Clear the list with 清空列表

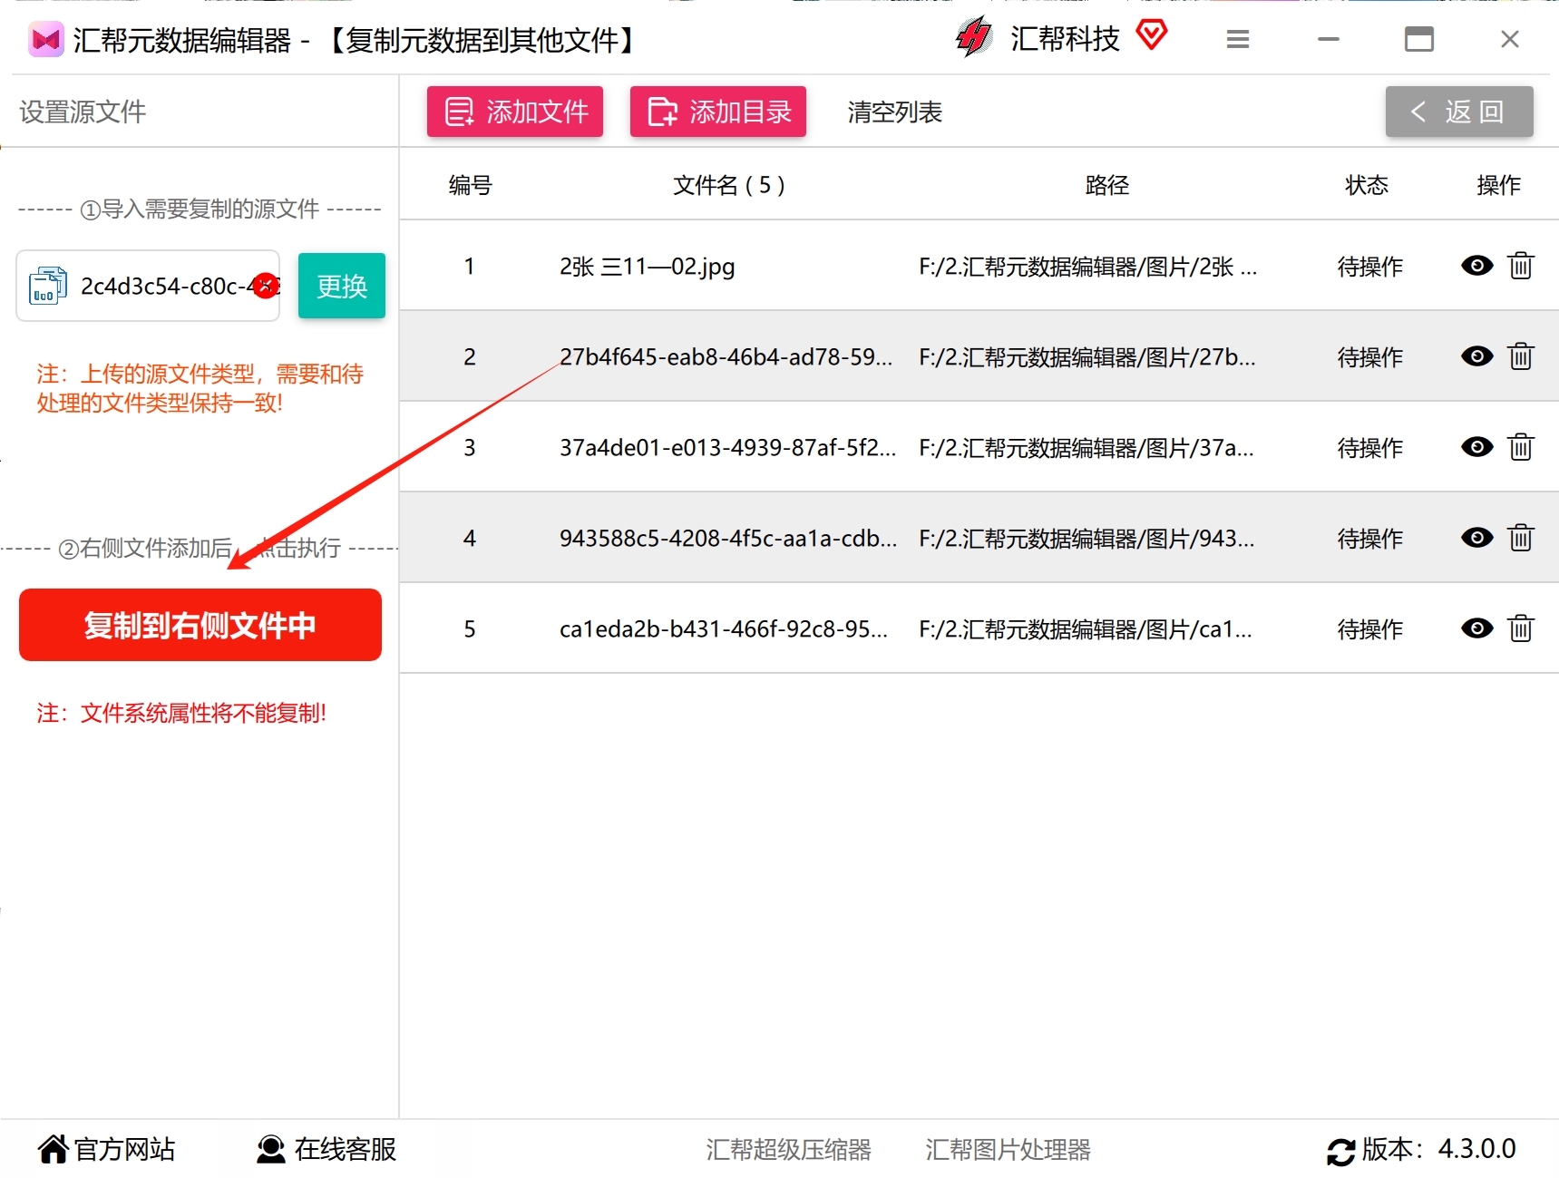[x=895, y=112]
